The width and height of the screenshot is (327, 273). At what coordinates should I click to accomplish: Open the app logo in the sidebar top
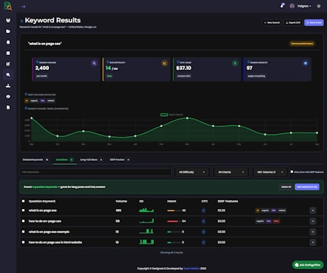pyautogui.click(x=8, y=6)
